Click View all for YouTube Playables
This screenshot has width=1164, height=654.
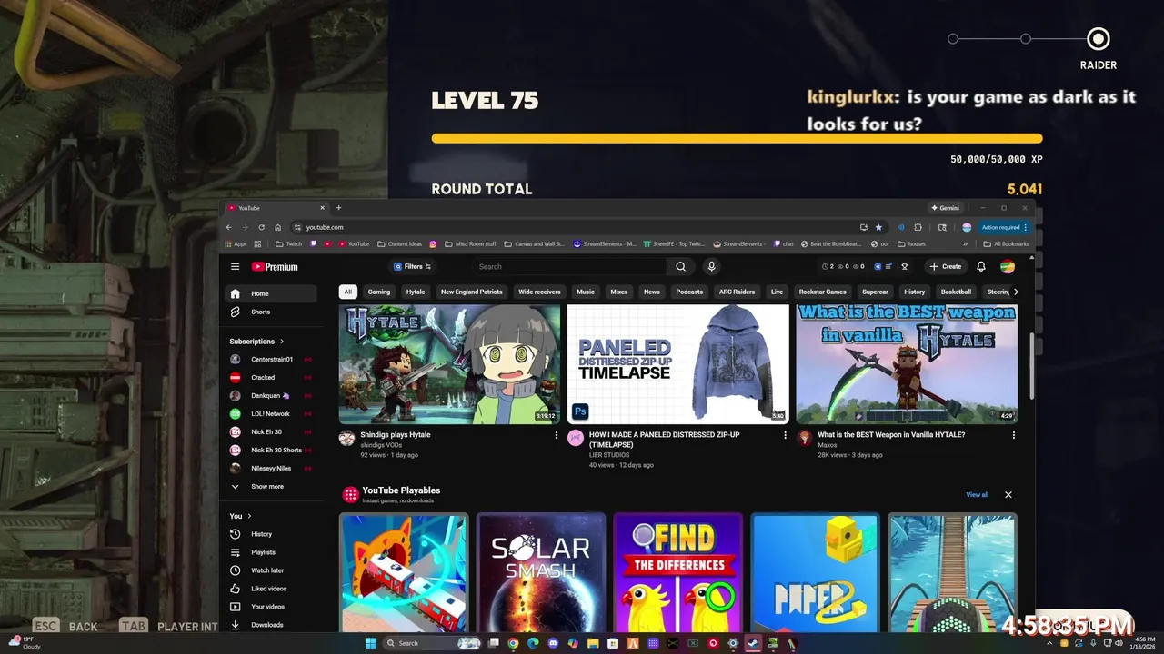(x=978, y=495)
